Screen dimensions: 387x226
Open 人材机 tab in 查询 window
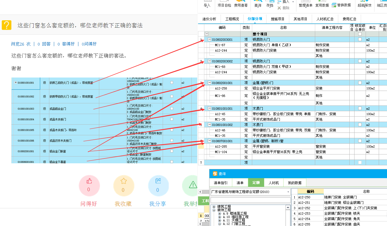[274, 183]
